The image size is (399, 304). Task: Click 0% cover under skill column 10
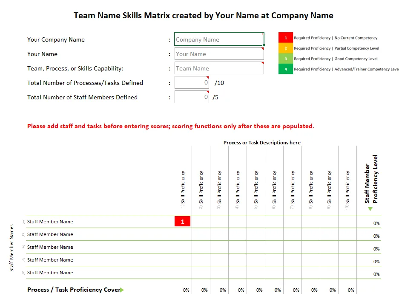[351, 290]
